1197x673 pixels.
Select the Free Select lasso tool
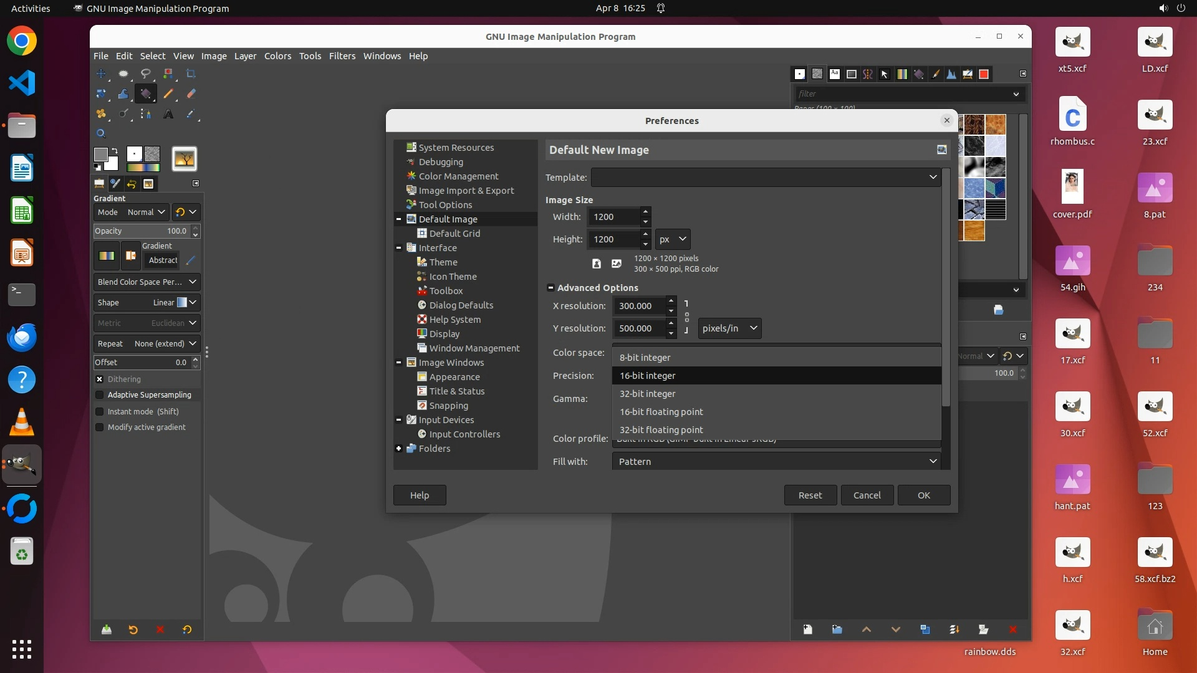tap(145, 74)
